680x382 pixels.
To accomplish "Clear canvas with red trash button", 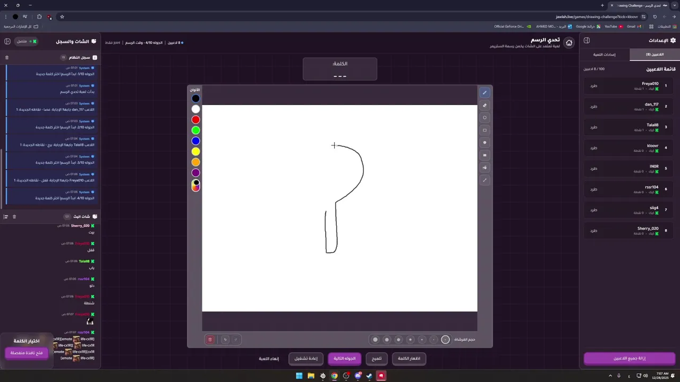I will (210, 340).
